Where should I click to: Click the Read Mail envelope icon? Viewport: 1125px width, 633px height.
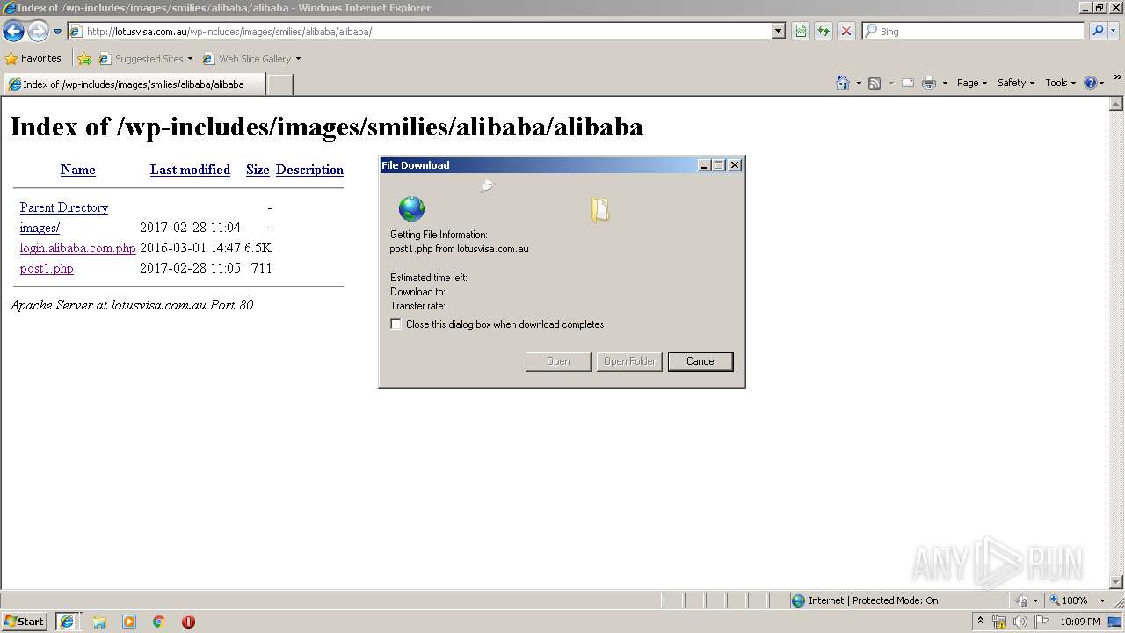908,83
